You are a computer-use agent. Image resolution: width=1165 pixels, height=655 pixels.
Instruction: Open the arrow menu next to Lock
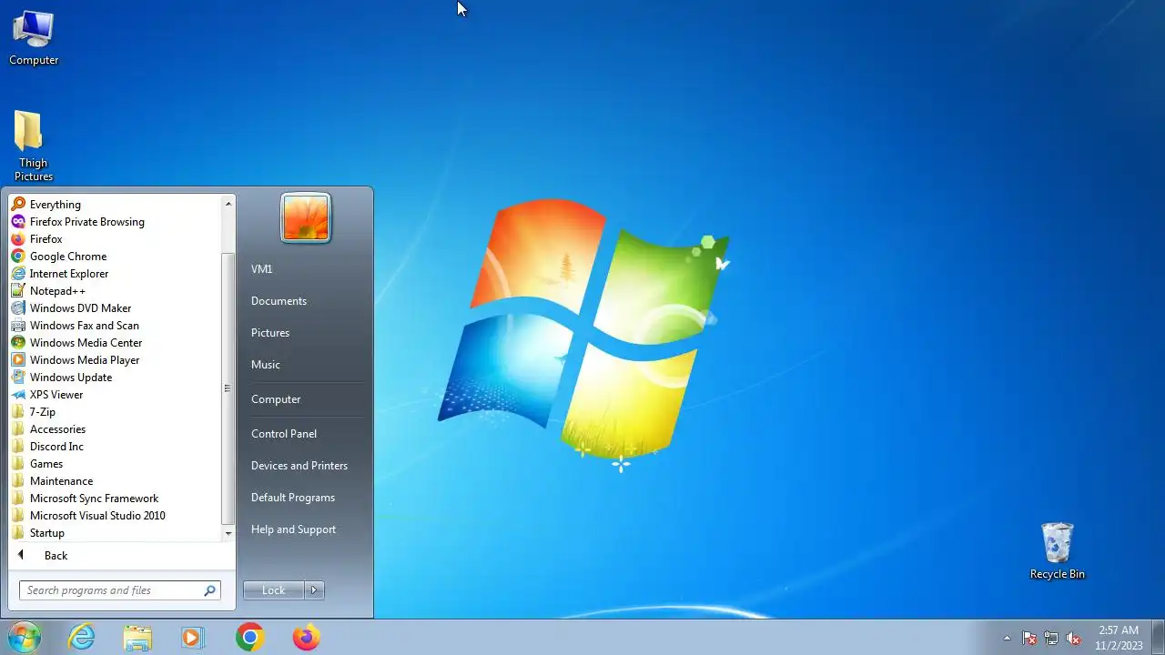tap(314, 590)
